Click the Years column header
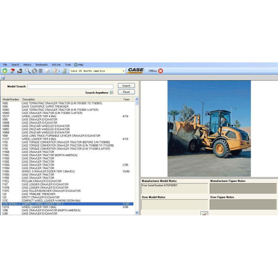 click(x=128, y=99)
